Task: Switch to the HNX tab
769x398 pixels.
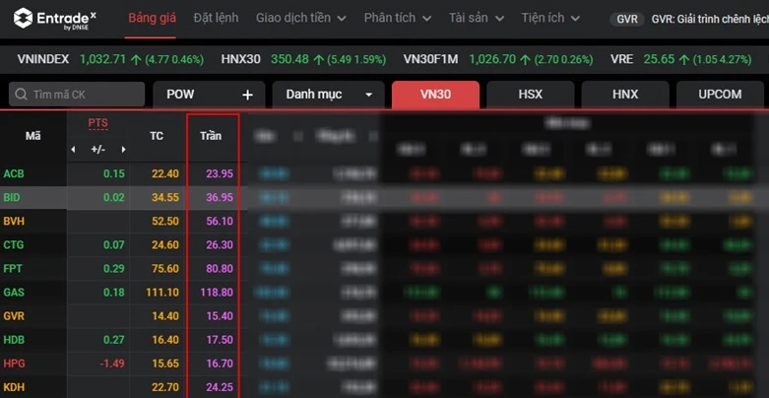Action: point(625,95)
